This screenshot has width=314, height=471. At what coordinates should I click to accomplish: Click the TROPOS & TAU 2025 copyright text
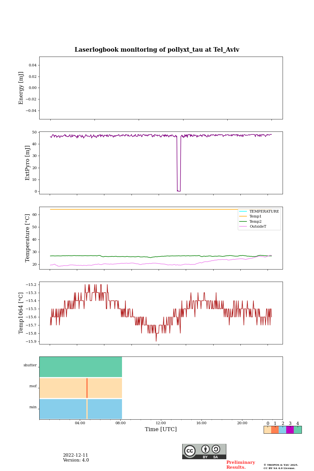pos(281,465)
